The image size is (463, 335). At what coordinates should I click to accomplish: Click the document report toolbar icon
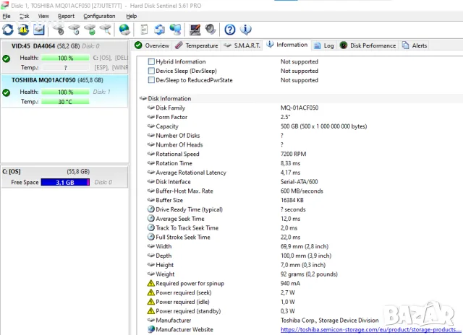pos(144,30)
